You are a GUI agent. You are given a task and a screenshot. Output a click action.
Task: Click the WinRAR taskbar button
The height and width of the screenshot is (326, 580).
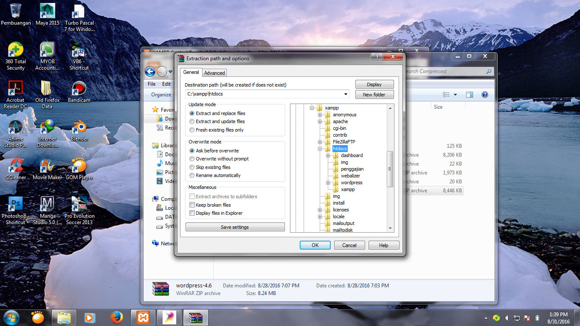click(x=196, y=318)
